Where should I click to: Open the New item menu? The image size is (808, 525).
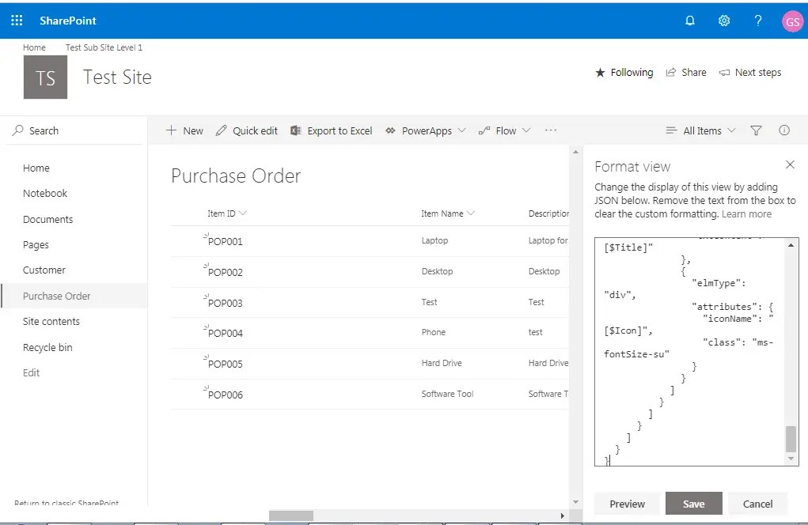pyautogui.click(x=184, y=130)
